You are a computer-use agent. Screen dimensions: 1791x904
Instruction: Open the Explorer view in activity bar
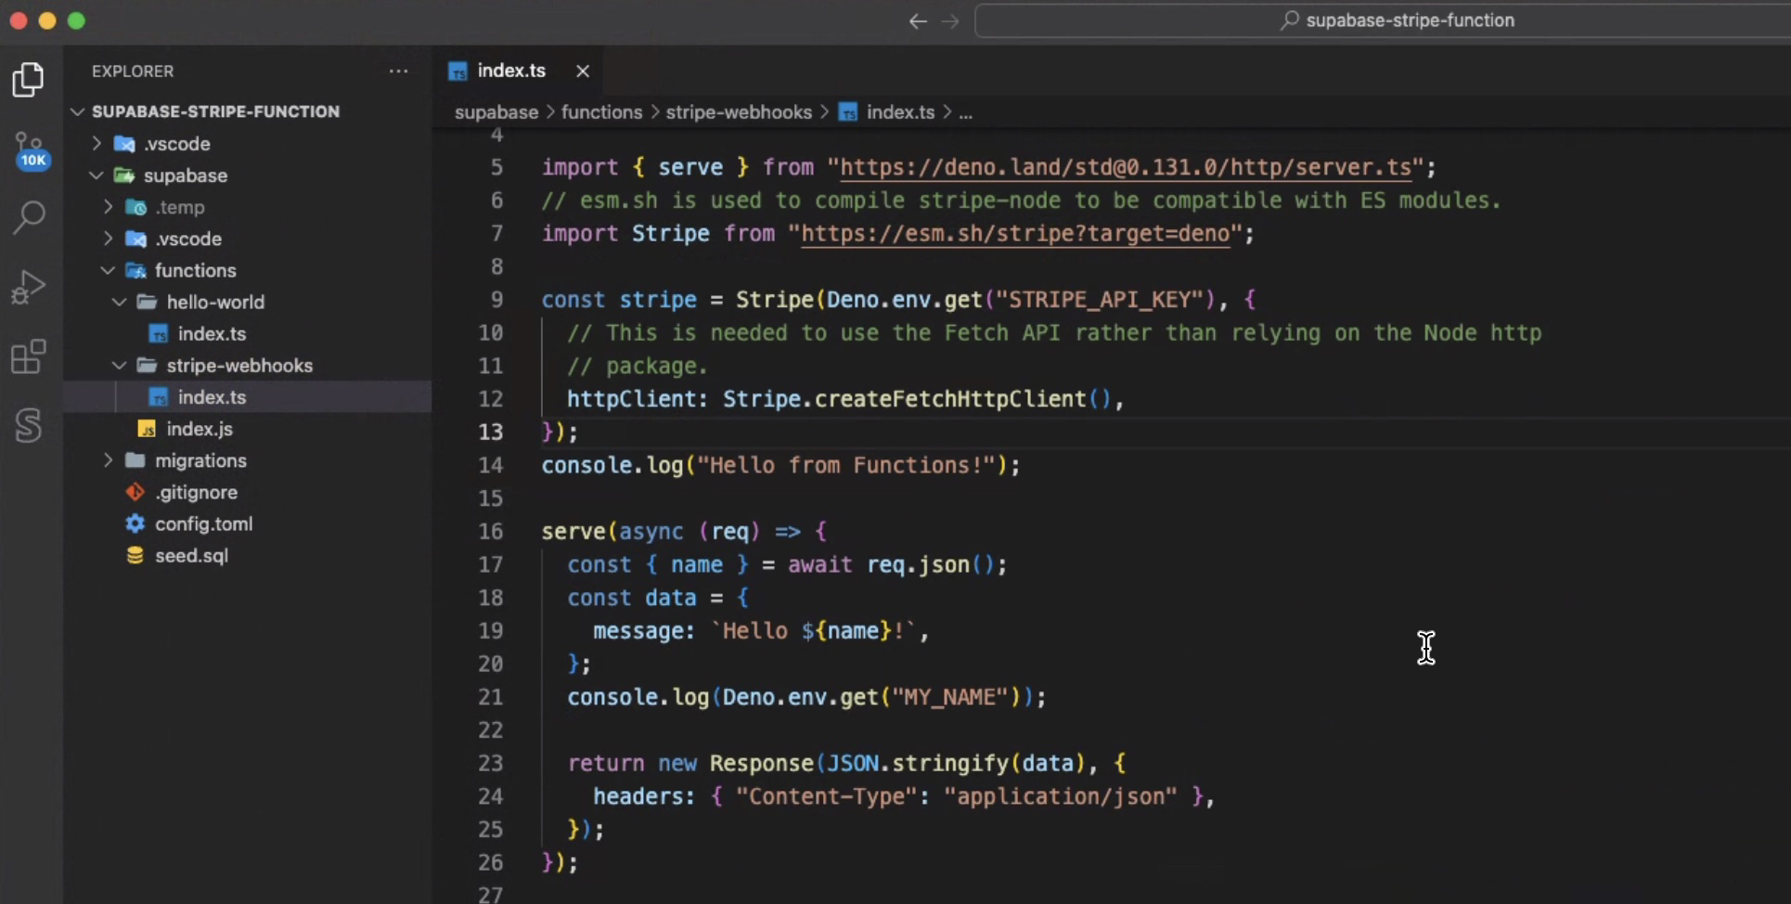pyautogui.click(x=29, y=80)
